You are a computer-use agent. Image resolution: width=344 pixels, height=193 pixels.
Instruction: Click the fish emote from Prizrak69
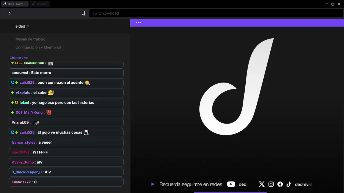36,123
